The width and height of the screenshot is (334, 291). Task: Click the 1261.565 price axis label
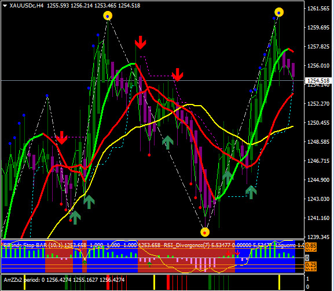pyautogui.click(x=318, y=9)
